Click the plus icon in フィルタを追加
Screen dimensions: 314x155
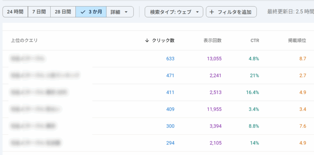pyautogui.click(x=212, y=12)
